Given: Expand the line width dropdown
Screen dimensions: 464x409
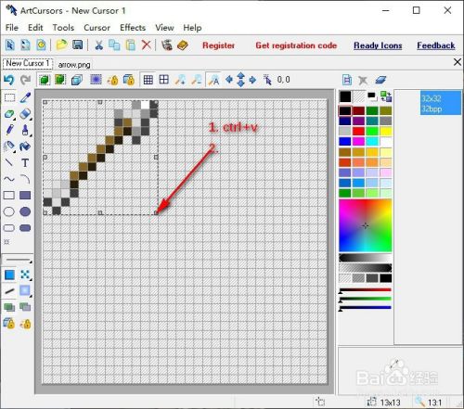Looking at the screenshot, I should click(18, 260).
